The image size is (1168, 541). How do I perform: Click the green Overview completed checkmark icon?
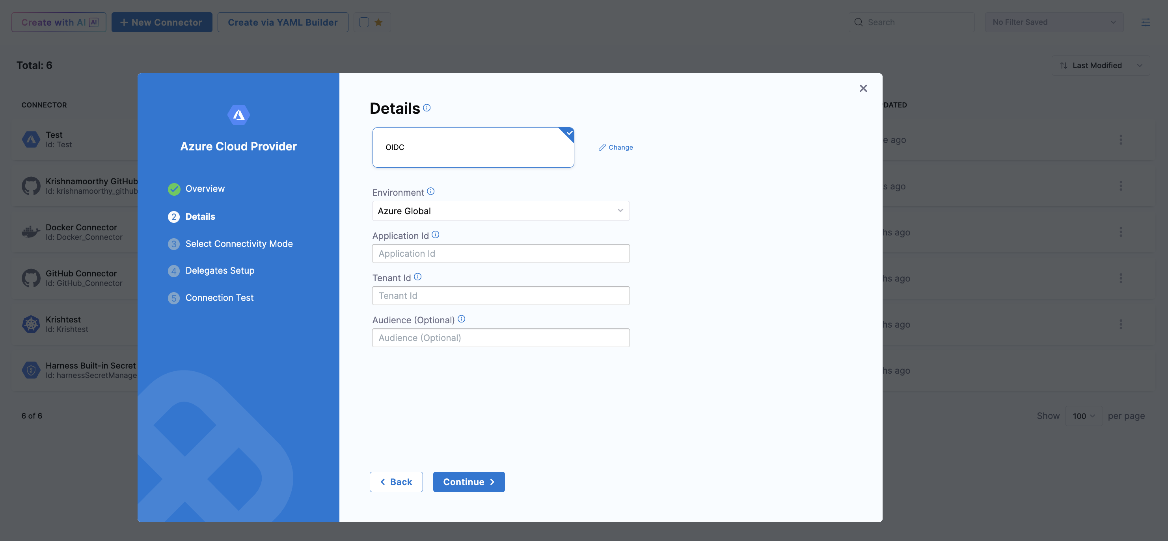click(x=174, y=189)
